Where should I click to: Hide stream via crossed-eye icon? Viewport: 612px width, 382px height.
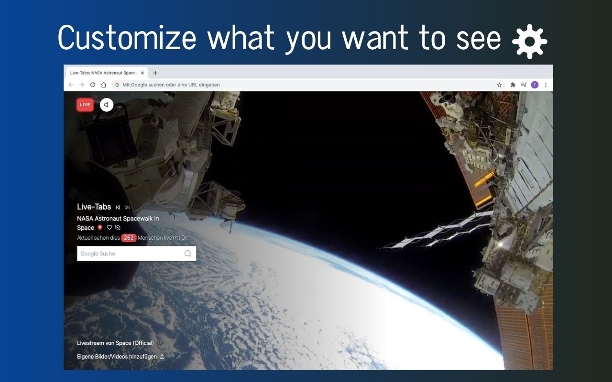click(118, 228)
